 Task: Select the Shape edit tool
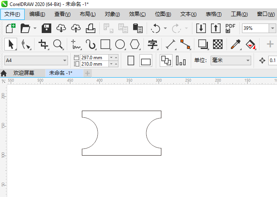[25, 44]
